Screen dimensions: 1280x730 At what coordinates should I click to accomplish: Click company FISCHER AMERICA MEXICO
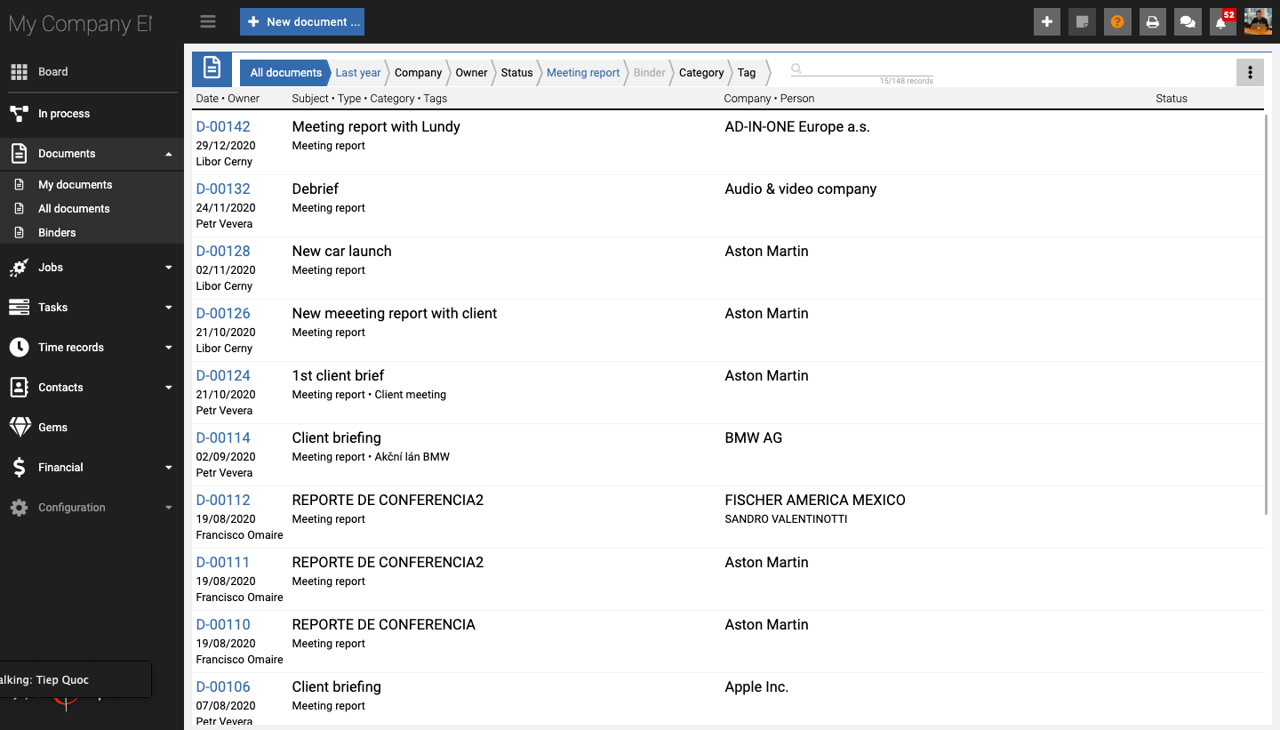tap(815, 501)
